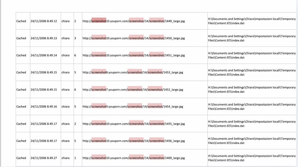Click the URL ending in 1456_large.jpg
298x167 pixels.
[134, 141]
